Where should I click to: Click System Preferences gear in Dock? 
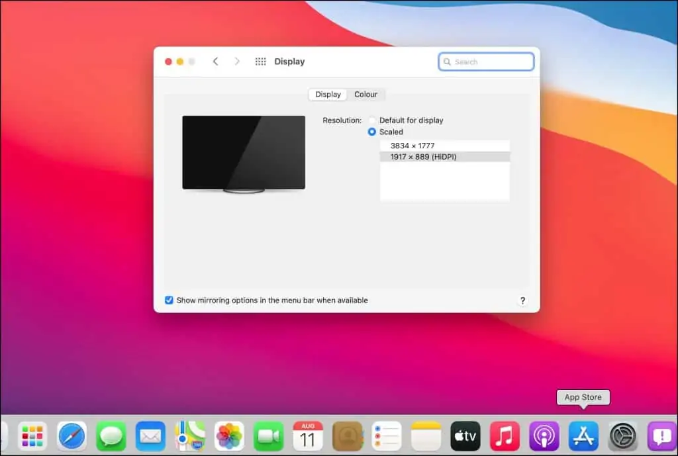coord(622,436)
